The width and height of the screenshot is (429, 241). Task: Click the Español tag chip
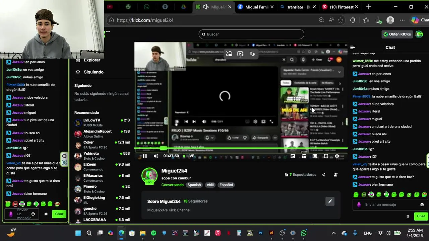(226, 185)
